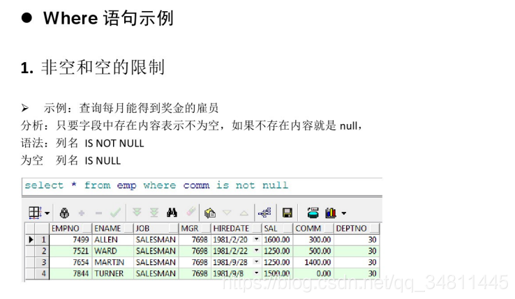This screenshot has height=299, width=515.
Task: Open the date picker for 1981/9/28
Action: [257, 261]
